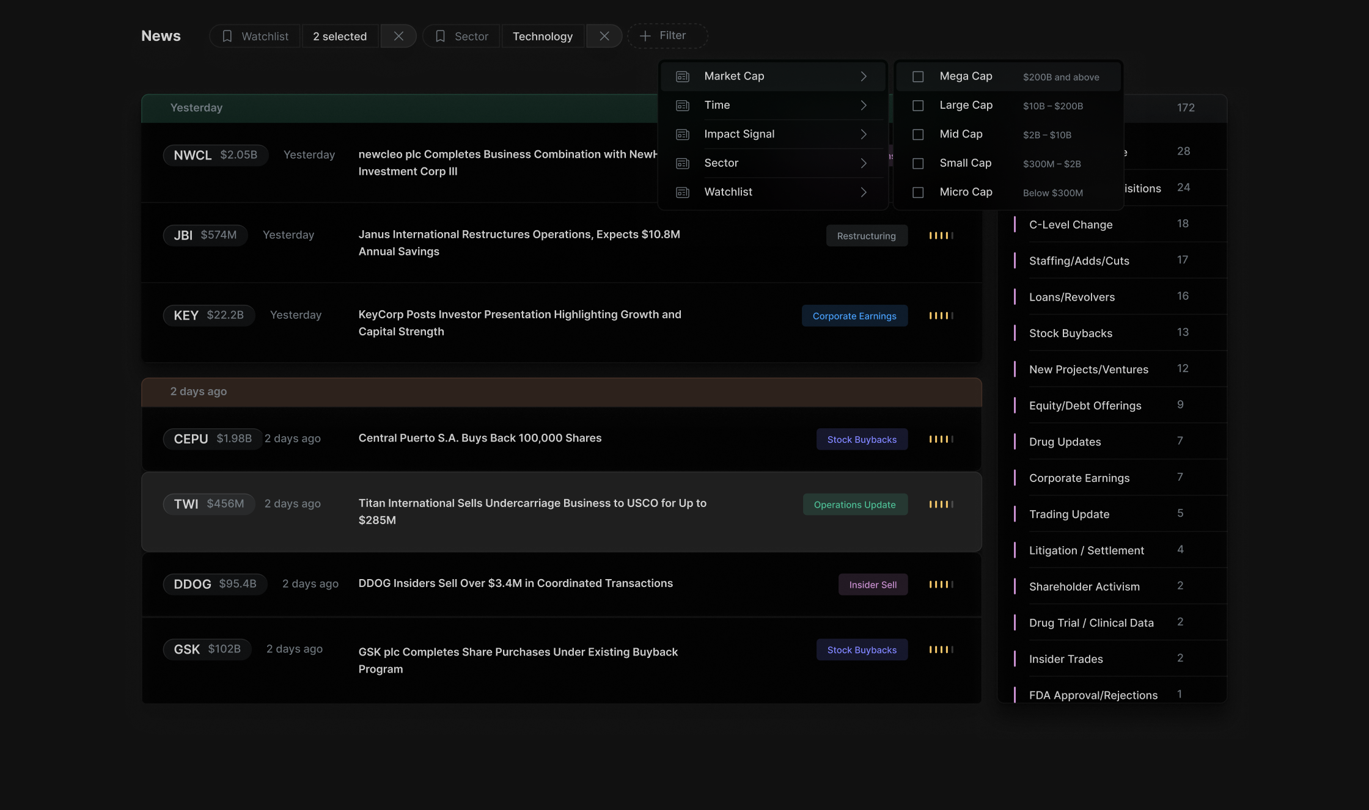The width and height of the screenshot is (1369, 810).
Task: Check the Mega Cap checkbox
Action: [918, 77]
